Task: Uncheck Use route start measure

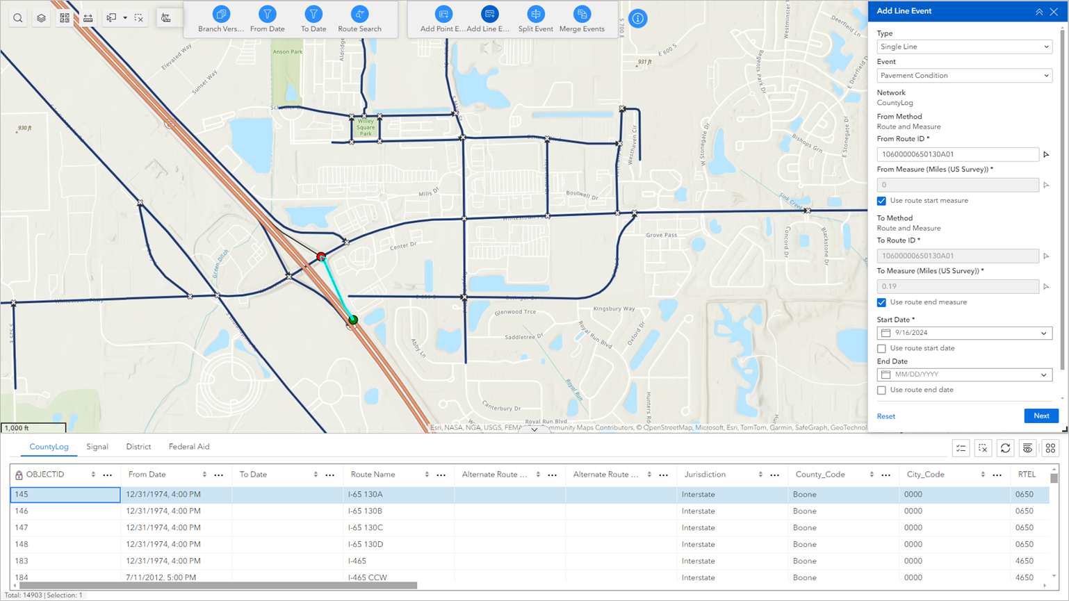Action: pos(881,201)
